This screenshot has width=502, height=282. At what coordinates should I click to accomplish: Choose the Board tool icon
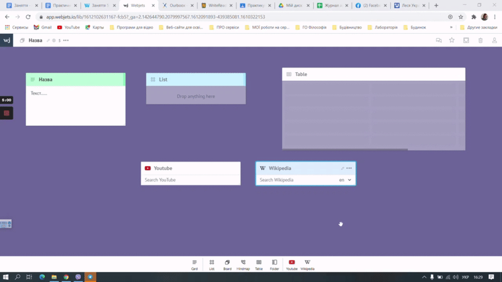pos(227,264)
